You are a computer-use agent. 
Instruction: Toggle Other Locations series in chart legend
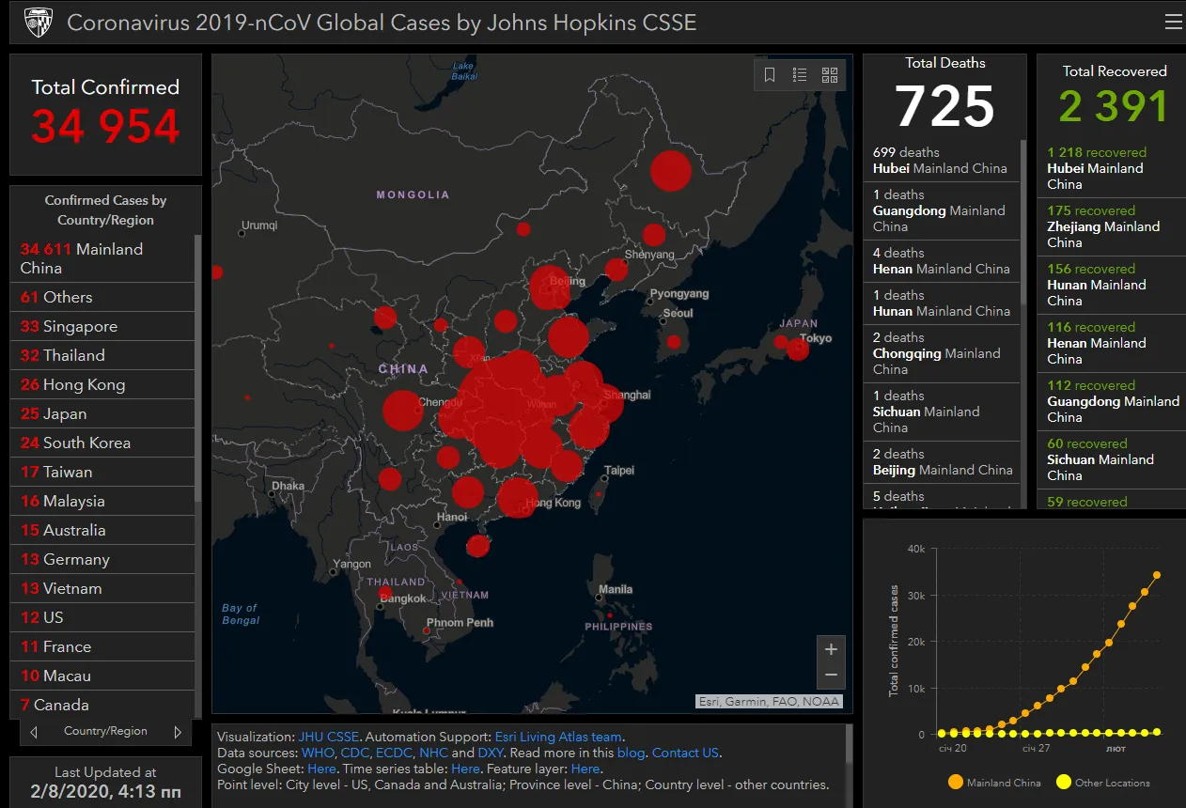tap(1103, 783)
